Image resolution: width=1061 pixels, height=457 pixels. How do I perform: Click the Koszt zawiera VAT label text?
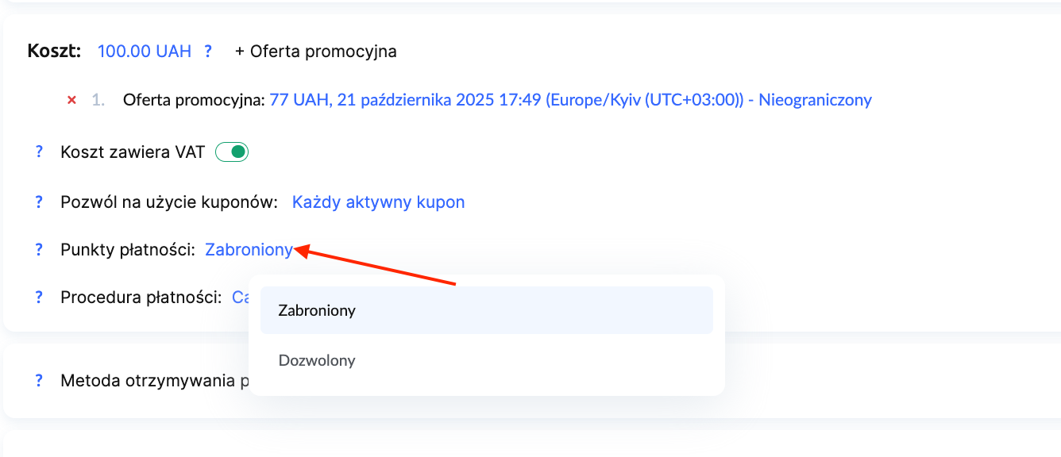coord(133,152)
